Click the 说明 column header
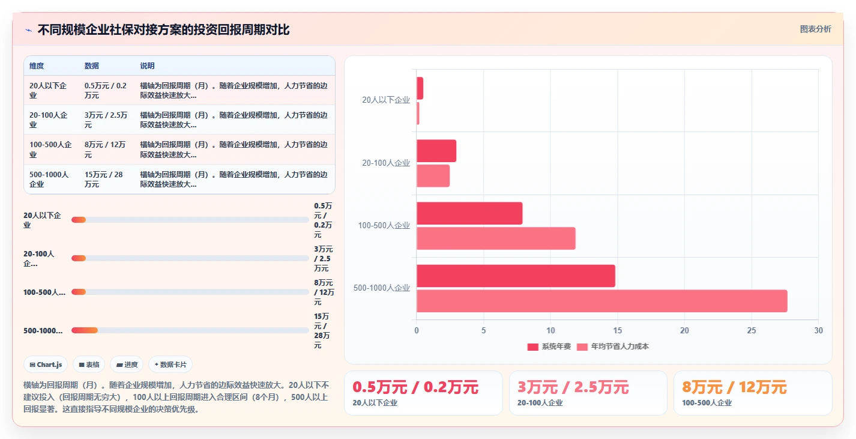The image size is (856, 439). pos(147,66)
